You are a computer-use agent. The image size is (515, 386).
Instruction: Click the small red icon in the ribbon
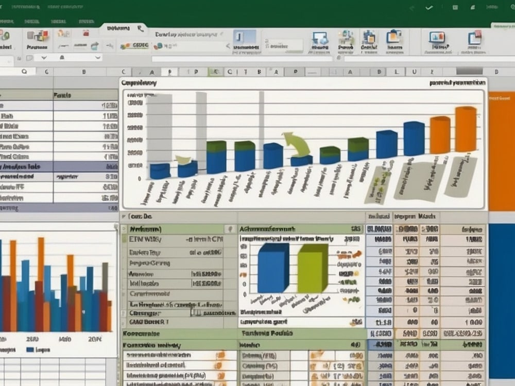86,33
